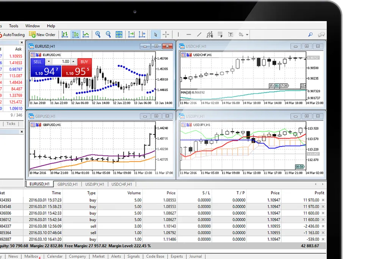
Task: Switch chart to Line Chart mode
Action: point(86,35)
